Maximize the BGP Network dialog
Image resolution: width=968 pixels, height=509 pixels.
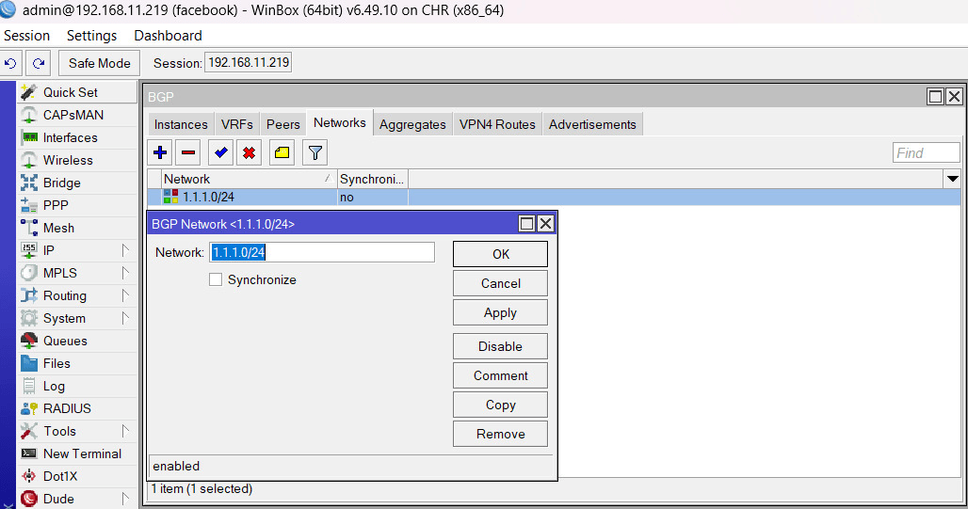pyautogui.click(x=526, y=223)
